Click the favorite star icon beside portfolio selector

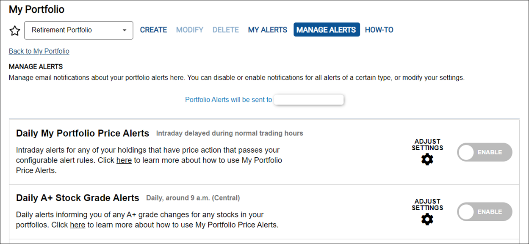(x=15, y=30)
